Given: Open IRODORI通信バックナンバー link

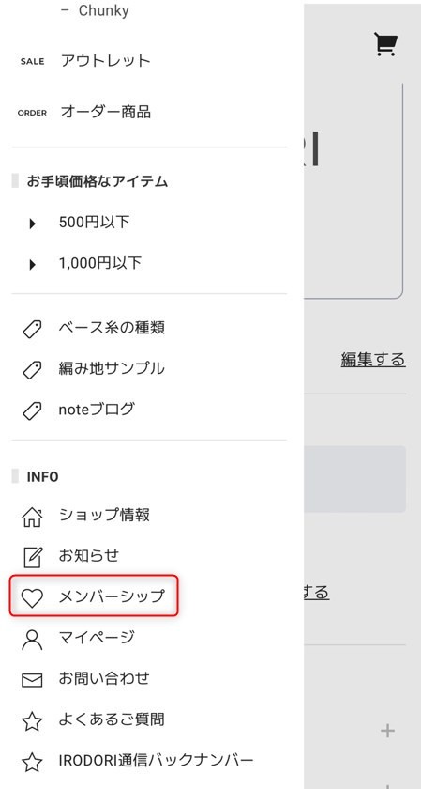Looking at the screenshot, I should 157,760.
